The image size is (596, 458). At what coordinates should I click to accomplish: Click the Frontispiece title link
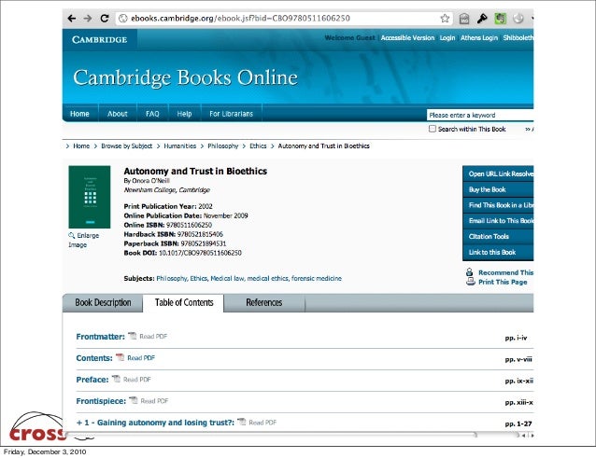point(101,401)
